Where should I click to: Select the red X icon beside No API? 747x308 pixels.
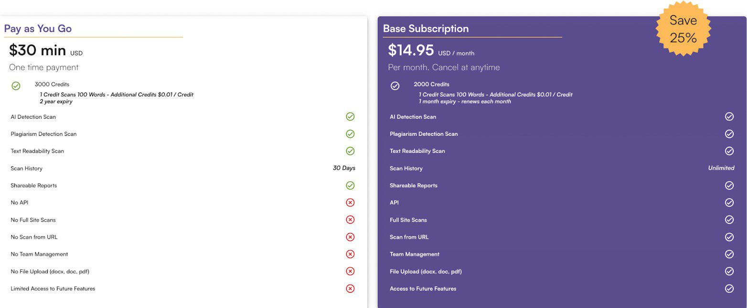(350, 202)
